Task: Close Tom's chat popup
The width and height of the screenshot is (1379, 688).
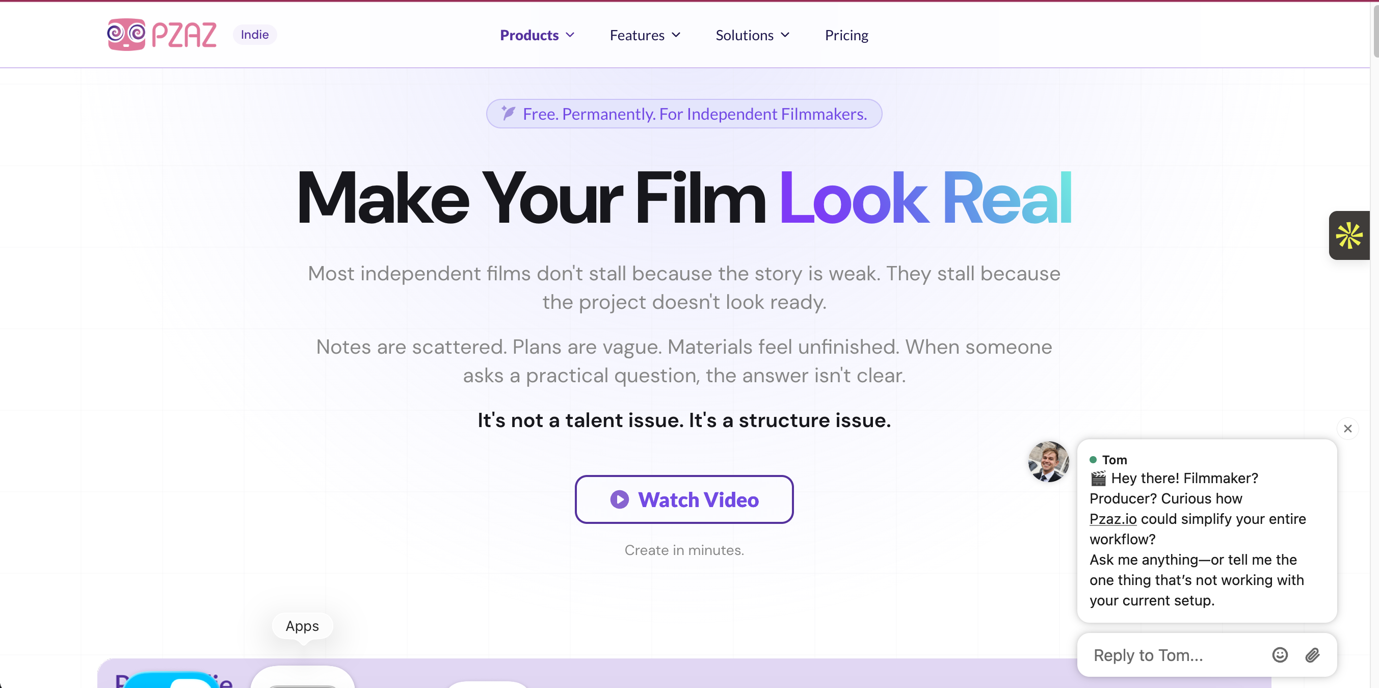Action: pyautogui.click(x=1347, y=429)
